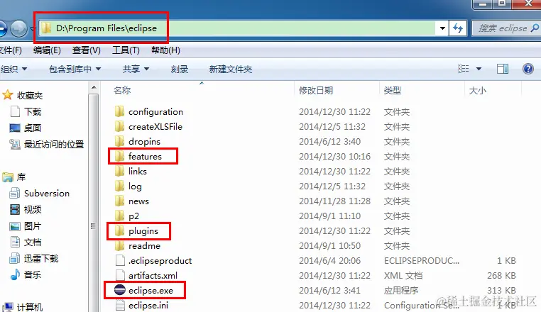The image size is (541, 312).
Task: Open the 共享 dropdown
Action: [x=136, y=69]
